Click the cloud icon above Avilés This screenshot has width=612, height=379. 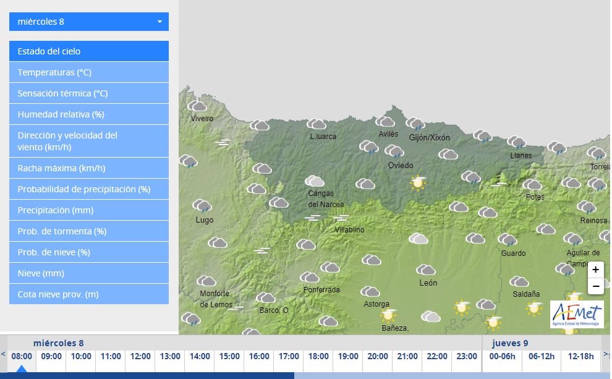click(x=385, y=121)
